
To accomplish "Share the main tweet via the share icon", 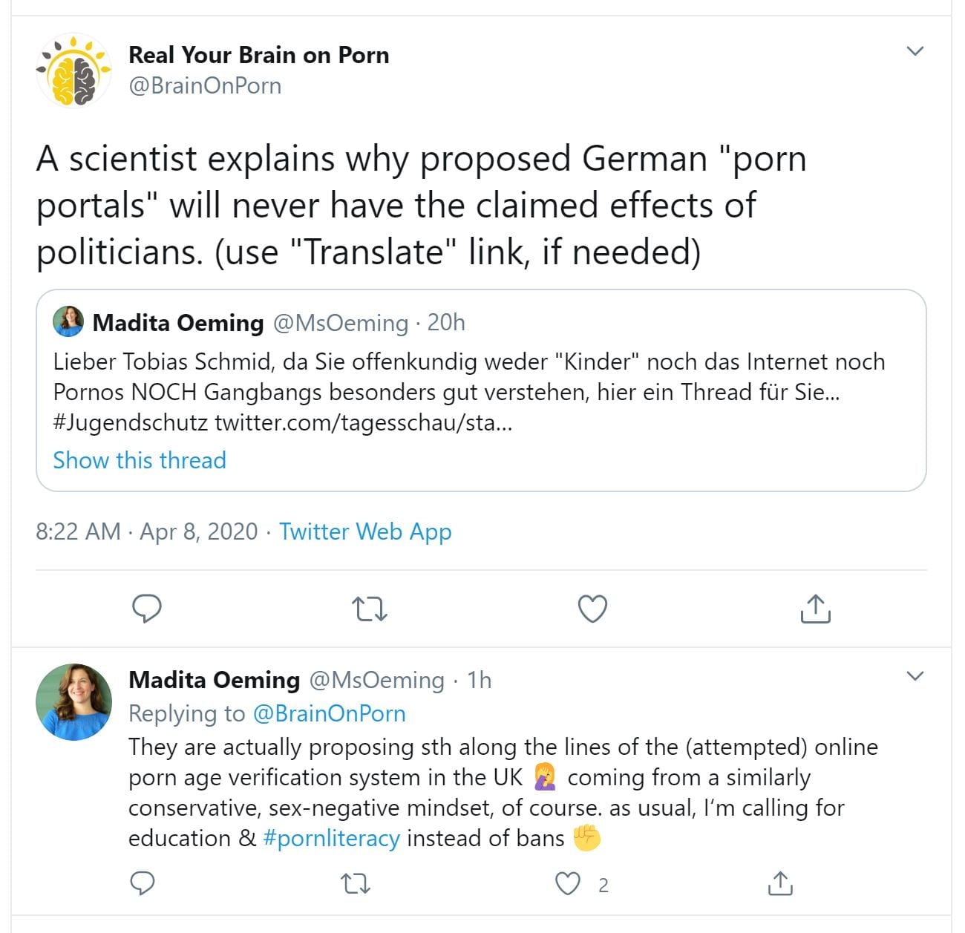I will pos(815,609).
